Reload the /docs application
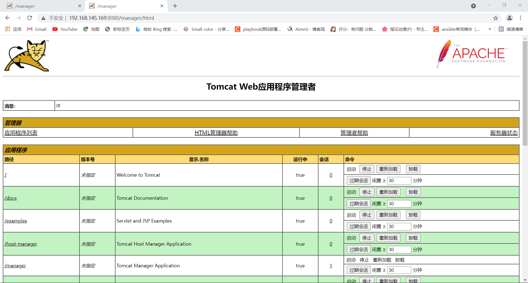Viewport: 528px width, 283px height. coord(388,192)
